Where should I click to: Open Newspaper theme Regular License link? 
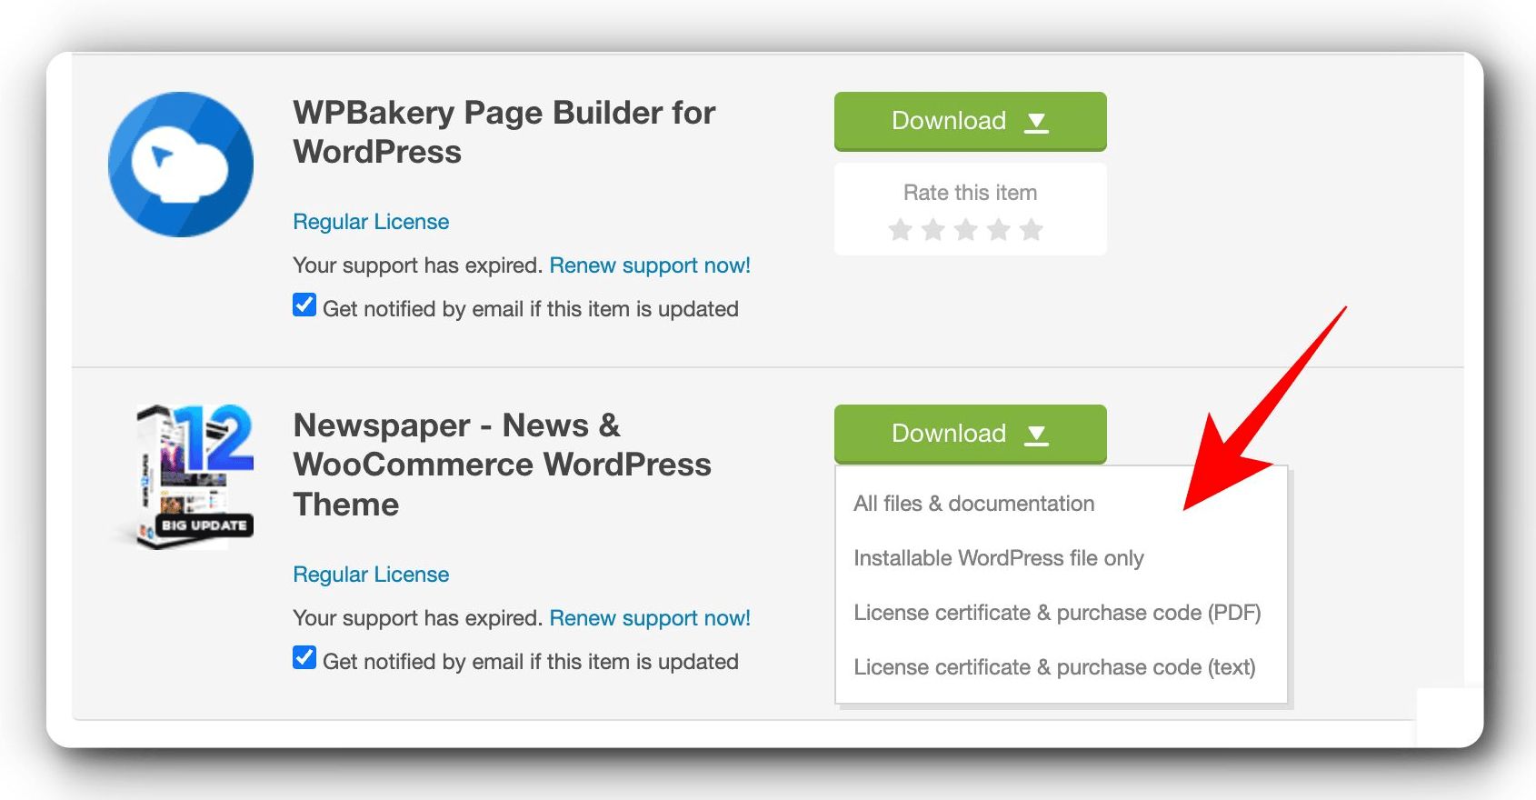(371, 575)
